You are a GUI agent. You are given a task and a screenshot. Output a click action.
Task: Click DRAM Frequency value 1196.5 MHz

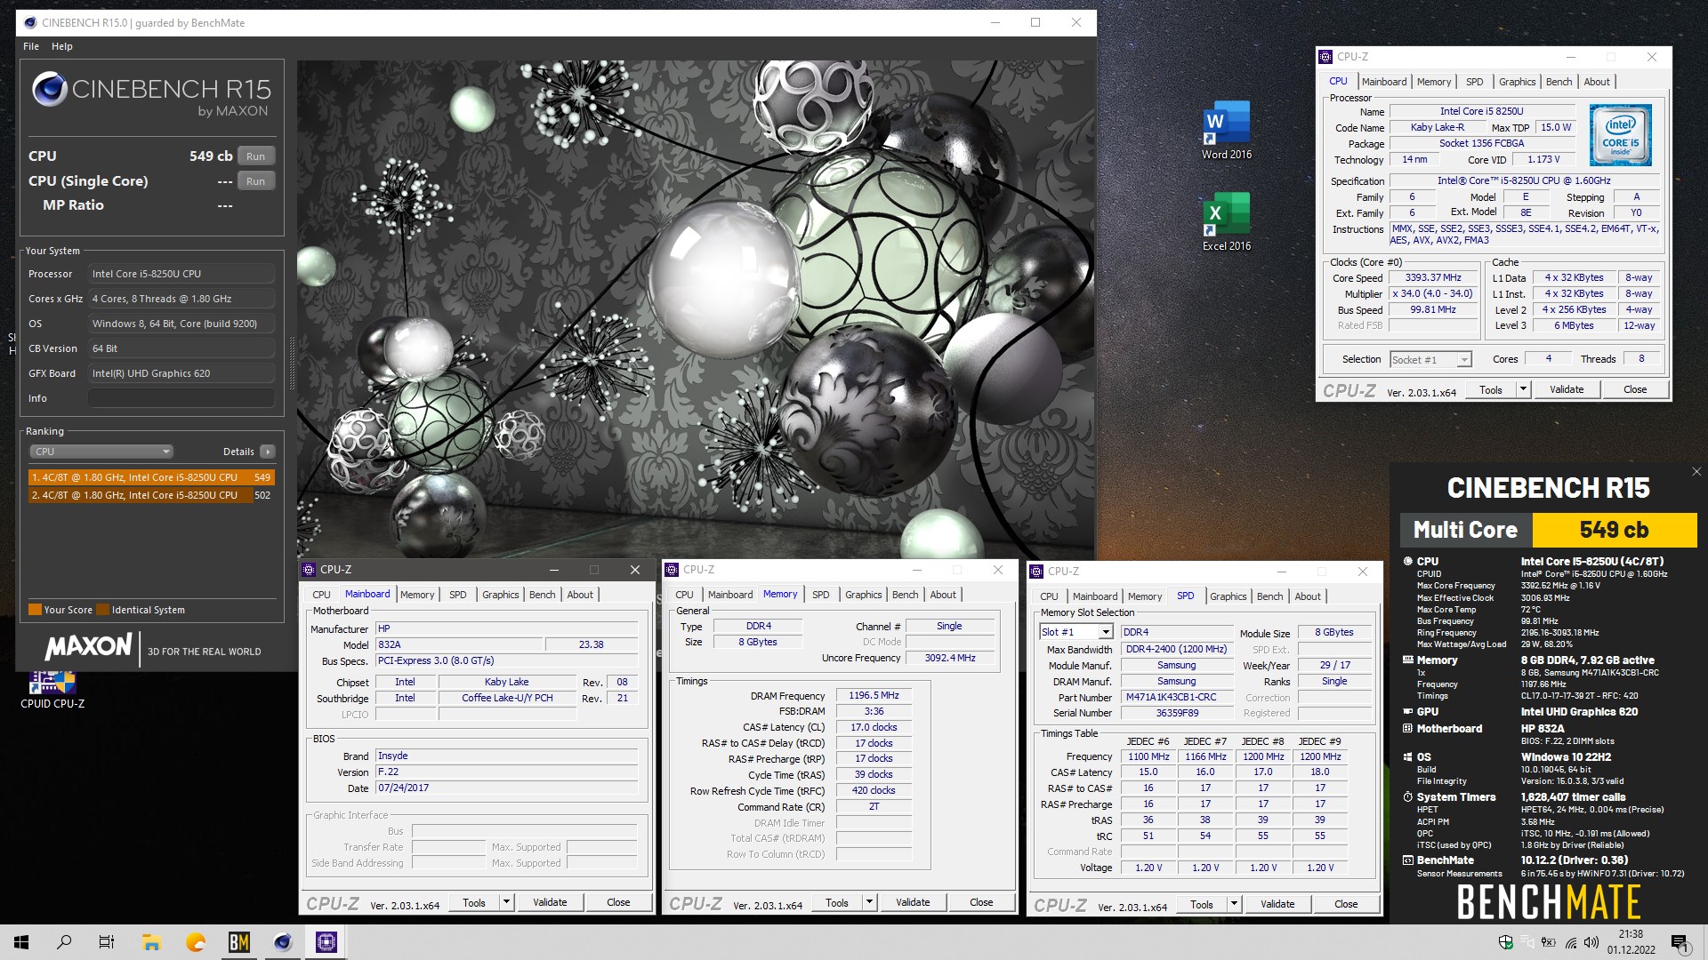874,696
